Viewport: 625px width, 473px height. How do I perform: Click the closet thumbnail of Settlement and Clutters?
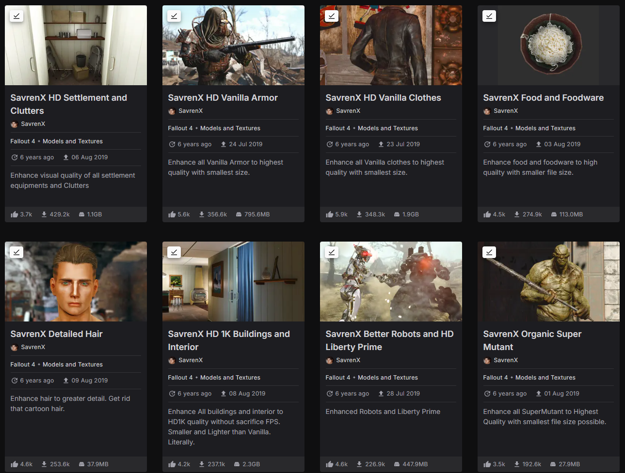click(76, 45)
